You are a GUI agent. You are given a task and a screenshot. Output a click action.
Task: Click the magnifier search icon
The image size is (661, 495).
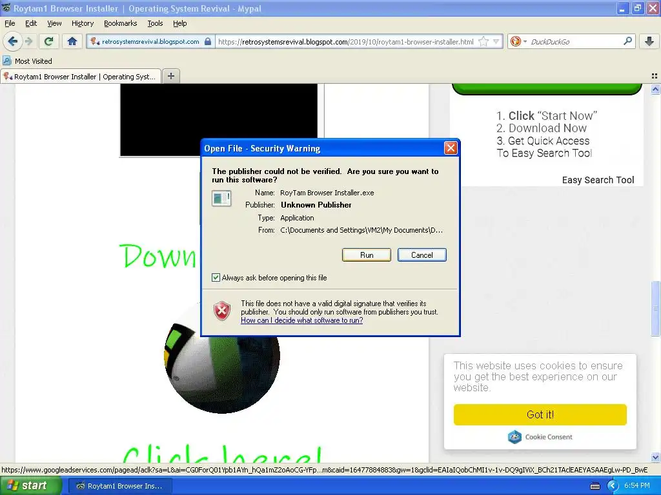[x=627, y=41]
